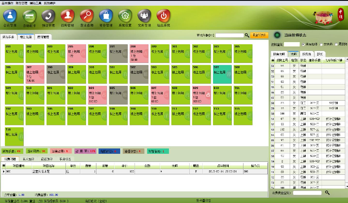This screenshot has height=203, width=348.
Task: Click green 所有手牌 count status swatch
Action: click(12, 151)
